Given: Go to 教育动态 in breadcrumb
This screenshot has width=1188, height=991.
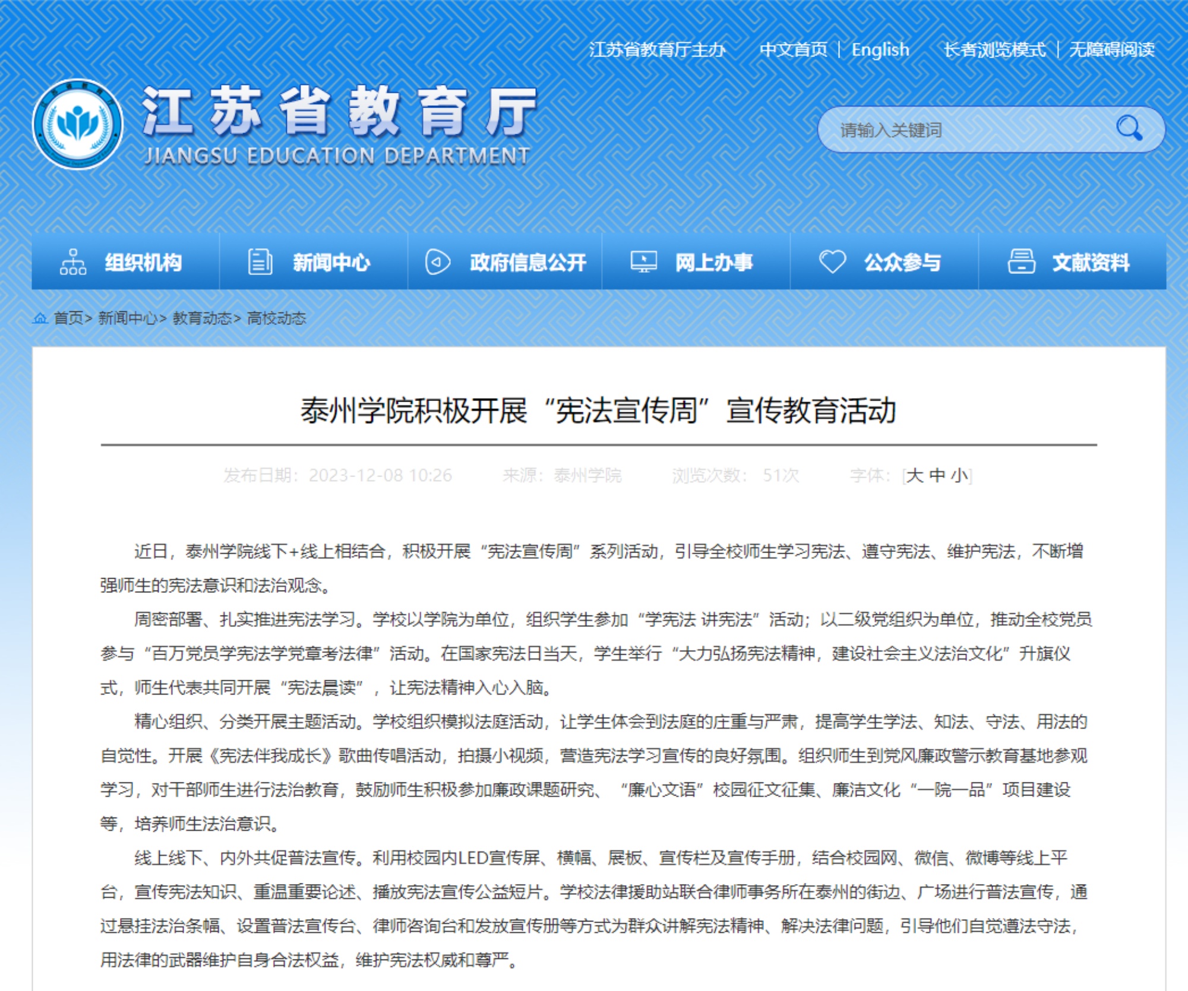Looking at the screenshot, I should tap(202, 318).
